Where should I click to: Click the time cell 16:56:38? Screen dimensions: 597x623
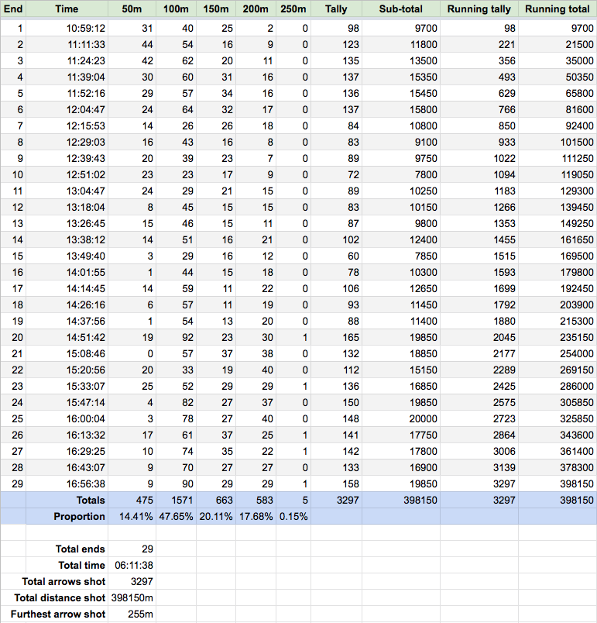point(85,483)
